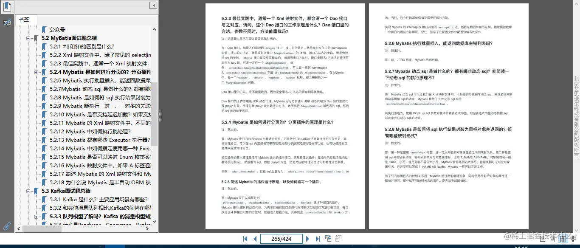This screenshot has height=248, width=580.
Task: Open the attachments paperclip panel
Action: (7, 226)
